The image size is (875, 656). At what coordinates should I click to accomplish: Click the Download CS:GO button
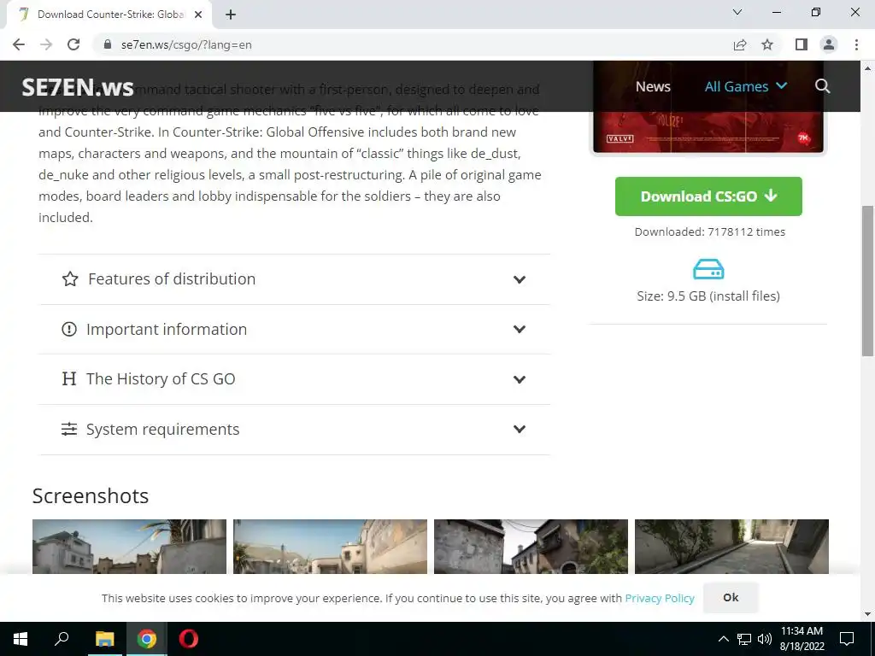pos(708,196)
